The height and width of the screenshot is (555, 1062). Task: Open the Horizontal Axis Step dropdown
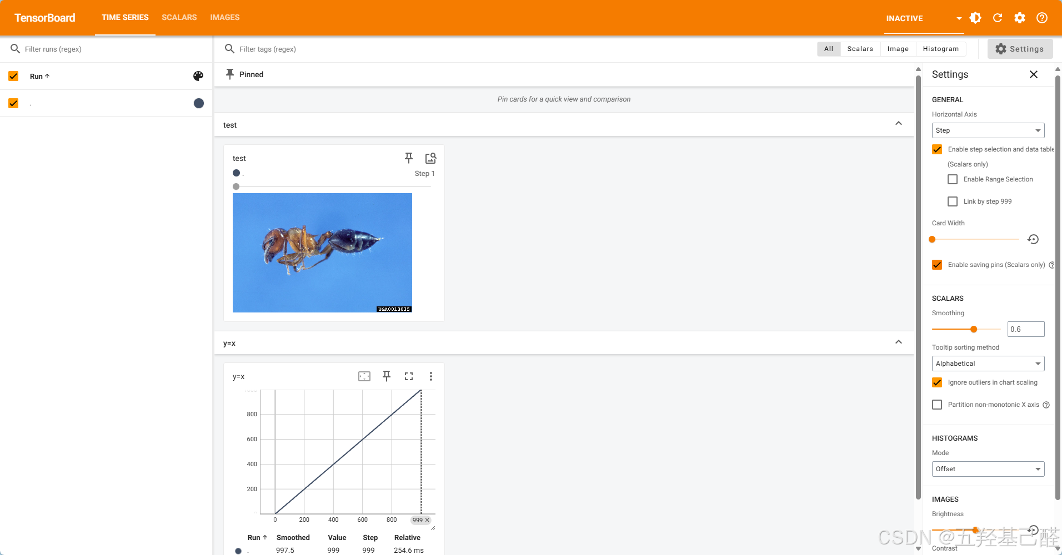tap(988, 130)
